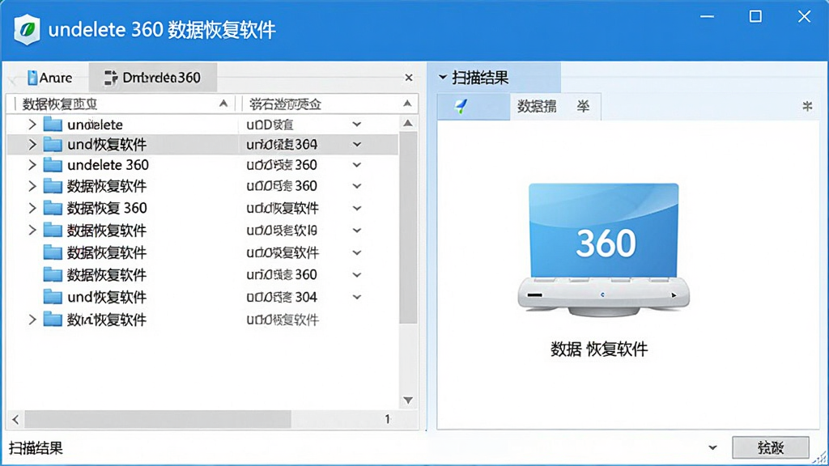Switch to the 数据撮 tab

point(537,106)
